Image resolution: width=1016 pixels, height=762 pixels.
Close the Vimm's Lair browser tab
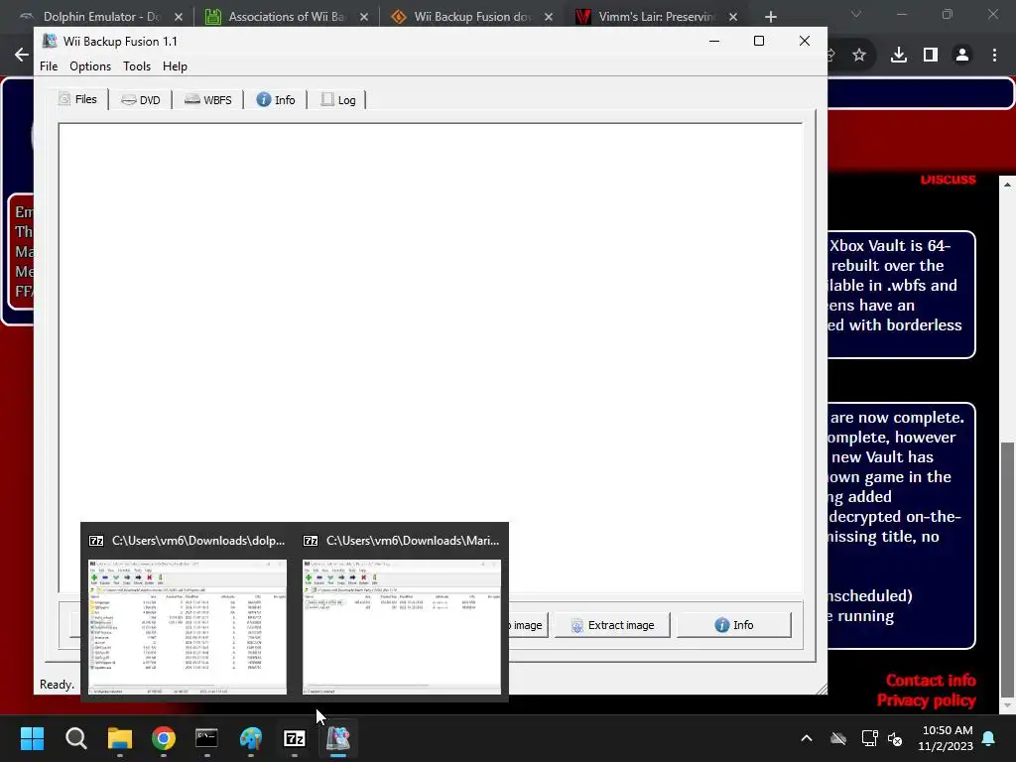[x=733, y=17]
